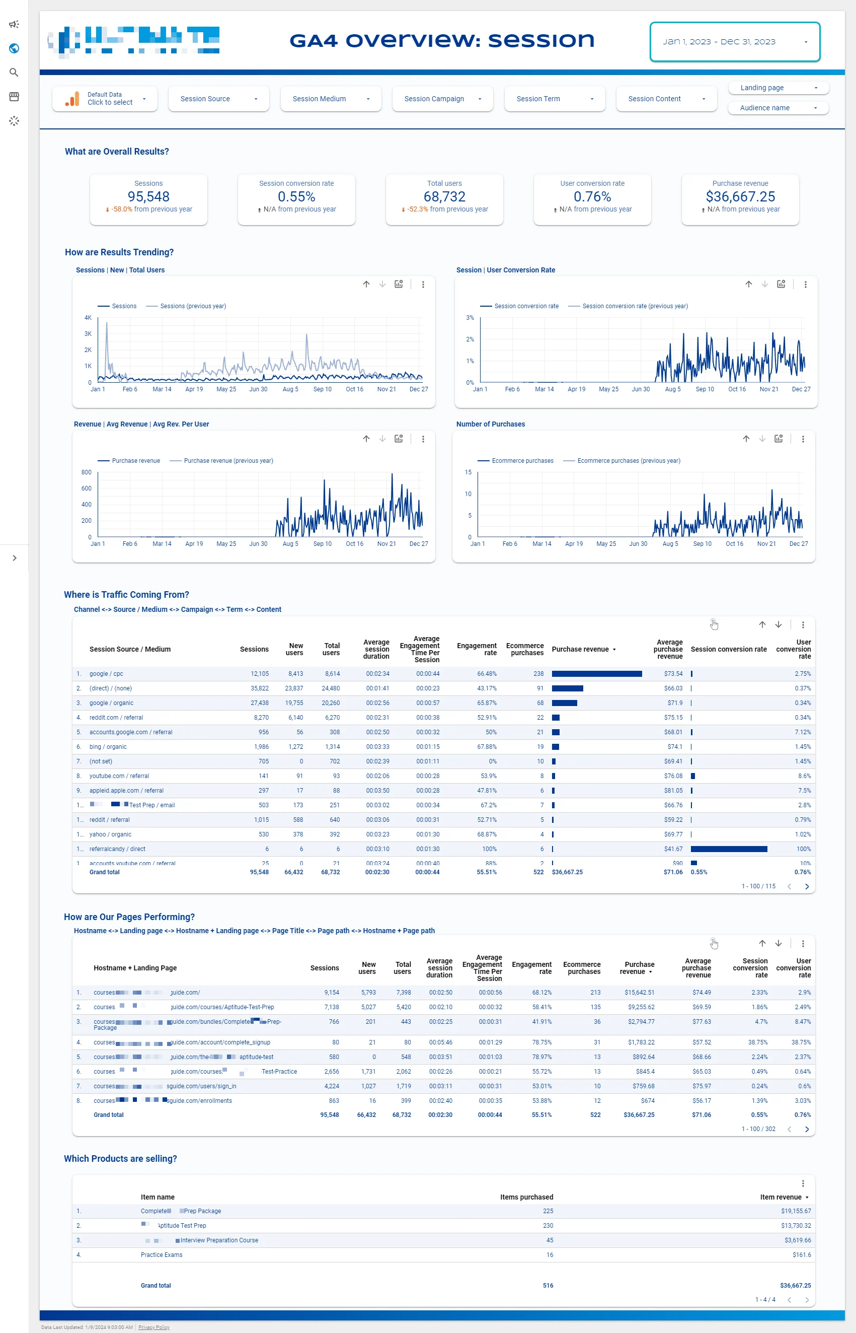Select the Practice Exams item row

tap(443, 1254)
